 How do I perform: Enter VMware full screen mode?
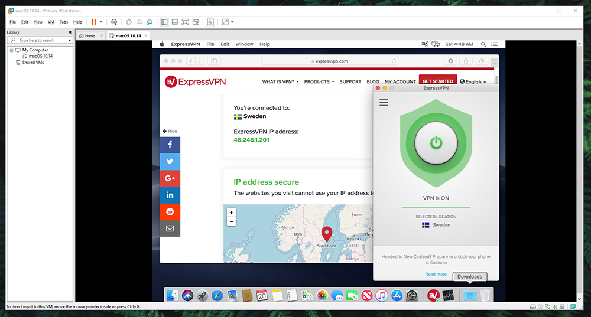[x=185, y=22]
